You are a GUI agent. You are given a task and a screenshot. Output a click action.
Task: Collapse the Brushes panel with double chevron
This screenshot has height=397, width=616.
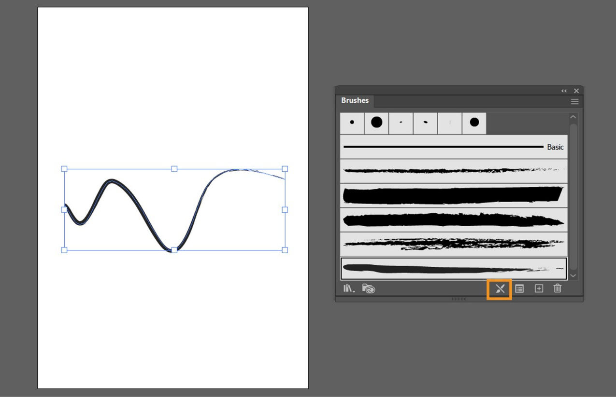[564, 91]
